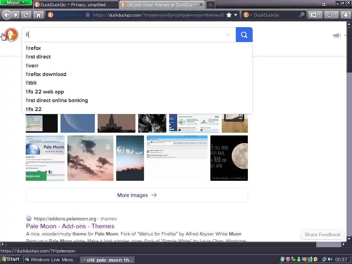The image size is (352, 264).
Task: Click the DuckDuckGo duck logo
Action: tap(11, 35)
